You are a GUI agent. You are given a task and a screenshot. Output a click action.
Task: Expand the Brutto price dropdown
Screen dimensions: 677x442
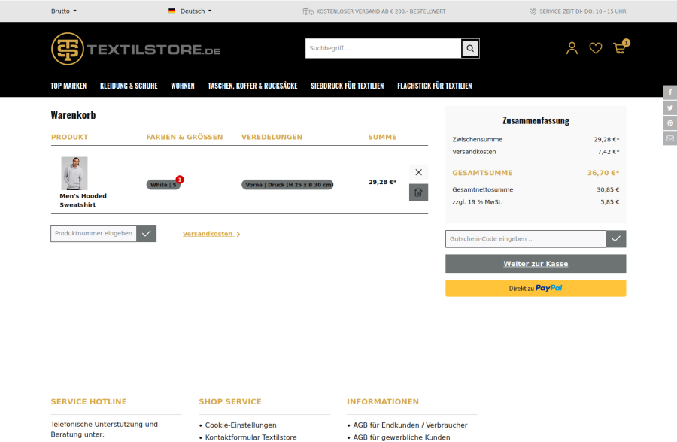click(63, 11)
